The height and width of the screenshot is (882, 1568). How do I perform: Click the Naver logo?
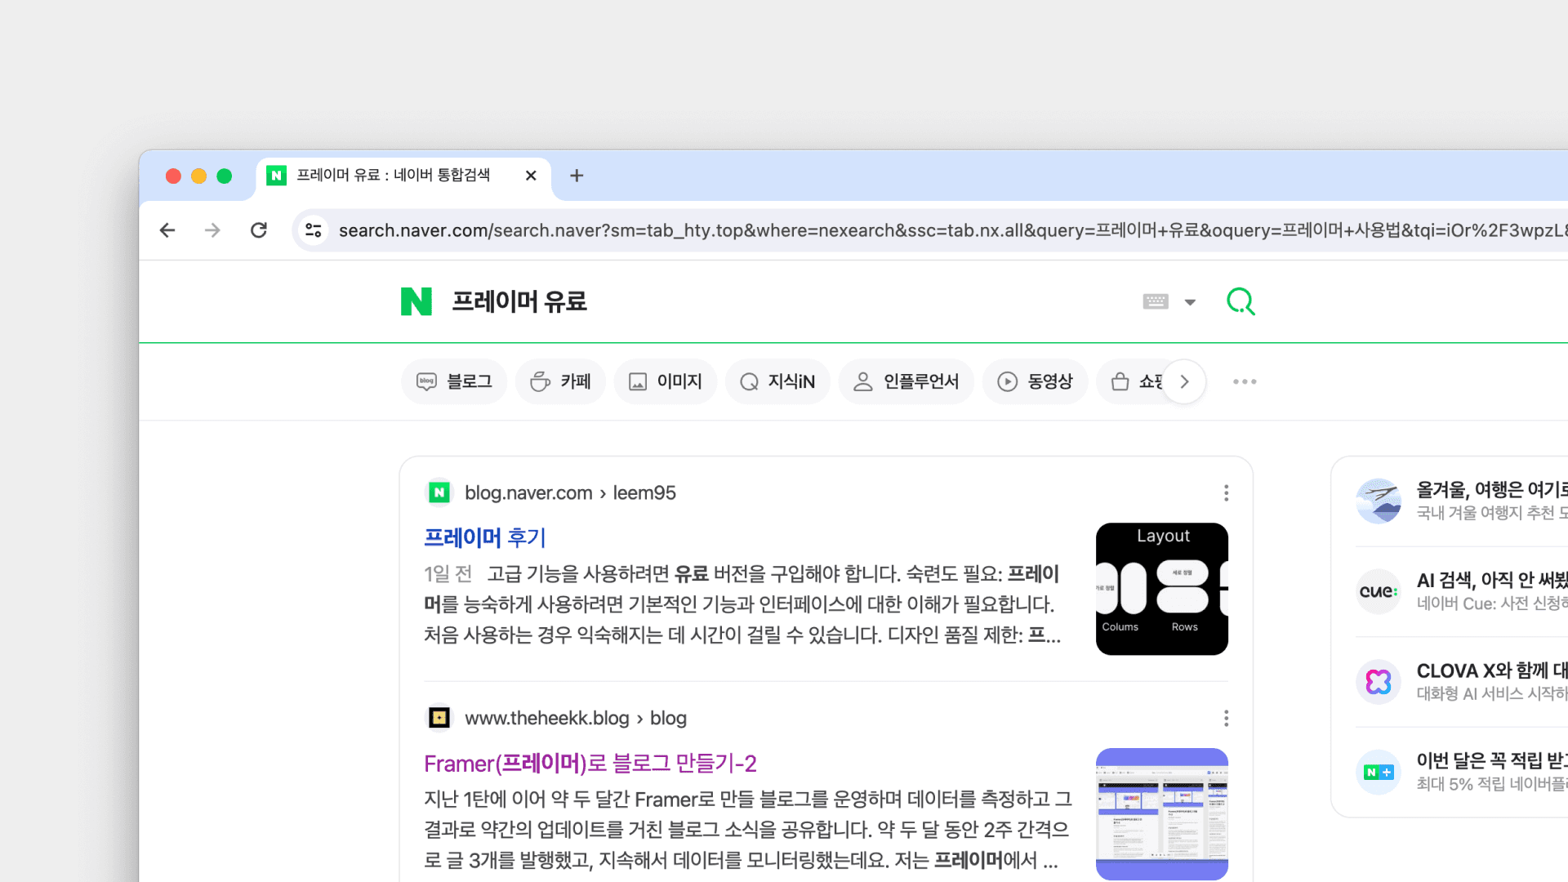pyautogui.click(x=416, y=301)
